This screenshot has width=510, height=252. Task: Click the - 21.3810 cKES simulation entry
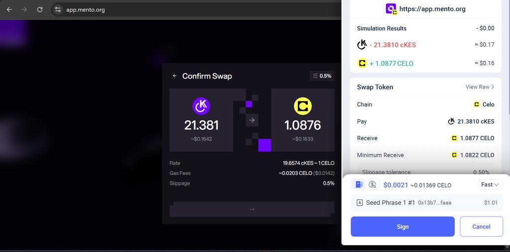pyautogui.click(x=392, y=45)
